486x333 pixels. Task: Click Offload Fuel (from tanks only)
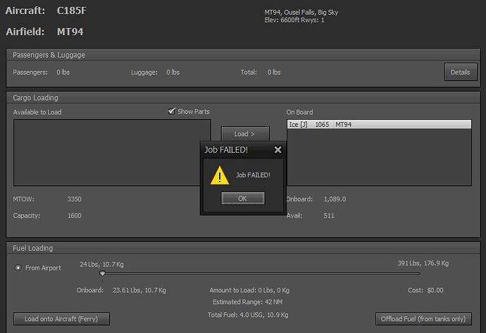pos(421,319)
